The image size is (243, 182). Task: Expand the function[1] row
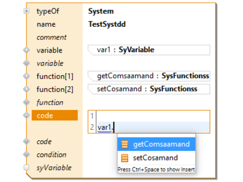[x=27, y=76]
